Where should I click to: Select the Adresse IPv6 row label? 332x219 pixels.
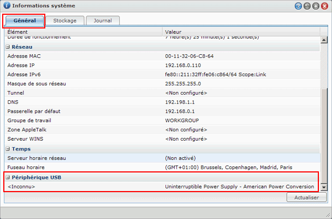24,74
